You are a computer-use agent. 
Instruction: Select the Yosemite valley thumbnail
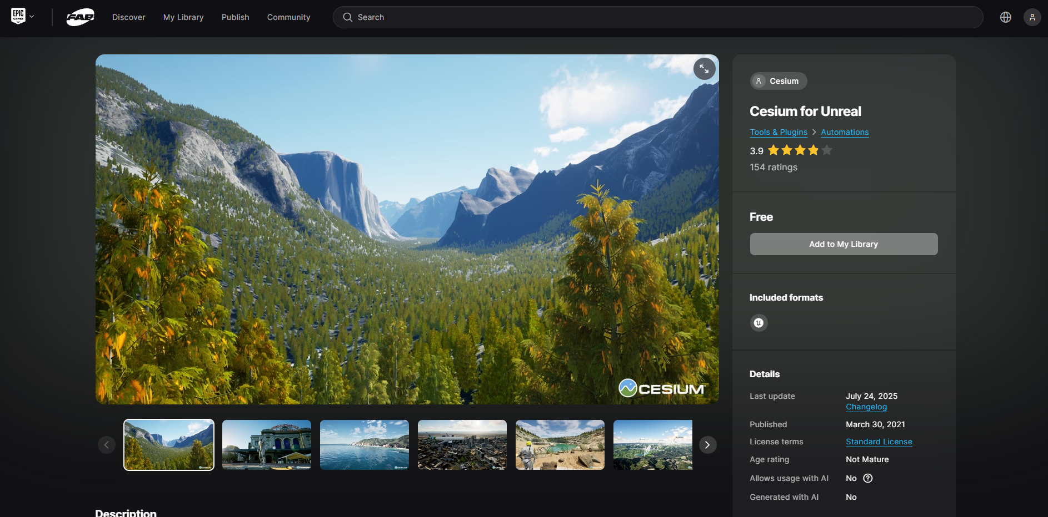pos(169,445)
